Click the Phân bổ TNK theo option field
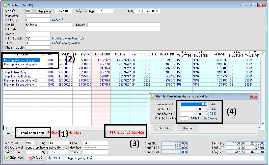 point(184,118)
